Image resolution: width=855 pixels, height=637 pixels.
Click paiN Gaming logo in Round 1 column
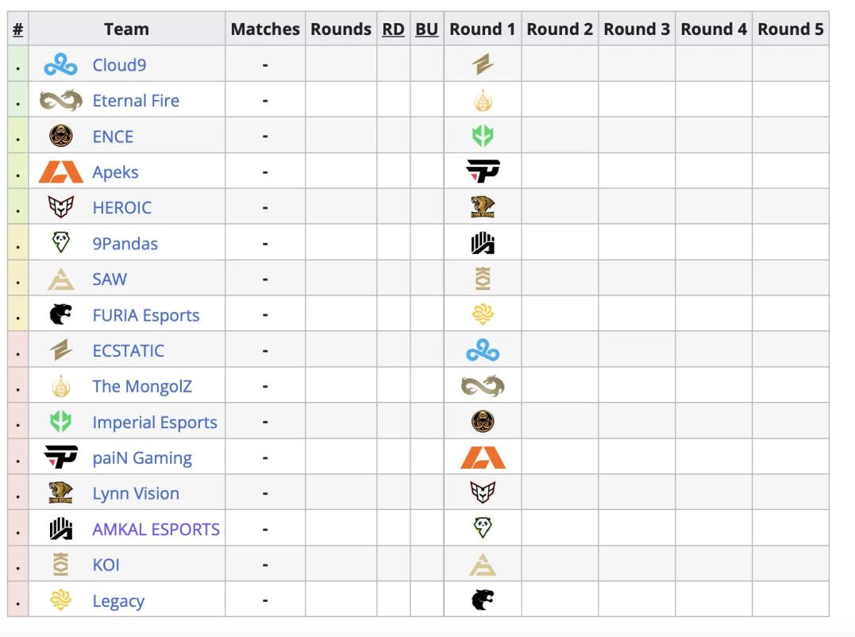coord(483,172)
